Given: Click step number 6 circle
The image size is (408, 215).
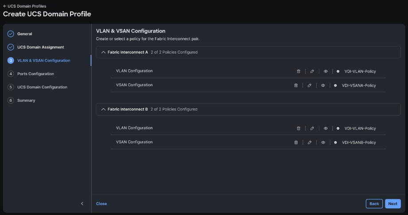Looking at the screenshot, I should (x=11, y=100).
